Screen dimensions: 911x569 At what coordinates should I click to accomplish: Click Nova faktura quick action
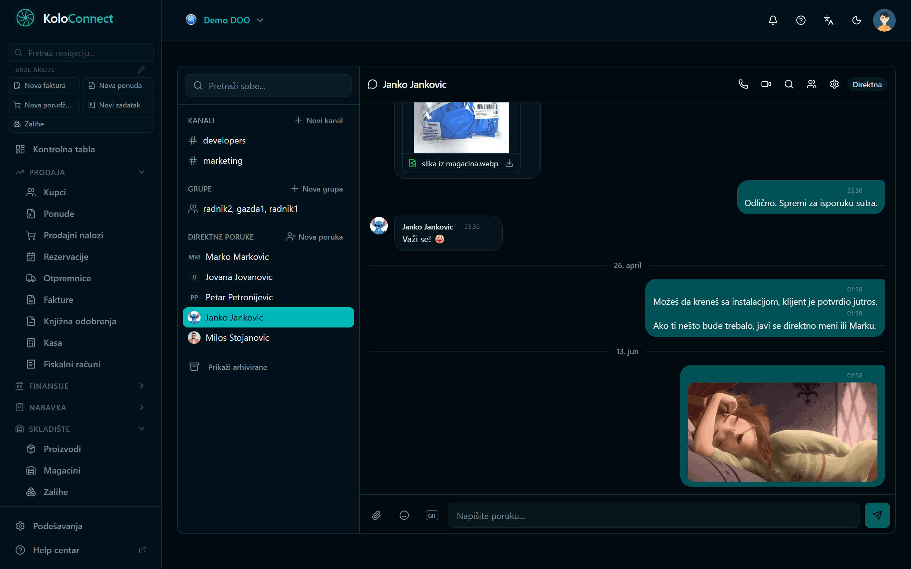(44, 85)
